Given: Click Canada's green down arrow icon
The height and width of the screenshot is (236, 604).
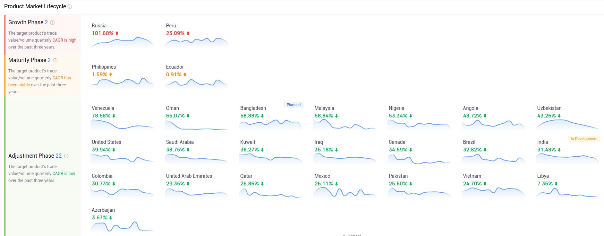Looking at the screenshot, I should point(411,150).
